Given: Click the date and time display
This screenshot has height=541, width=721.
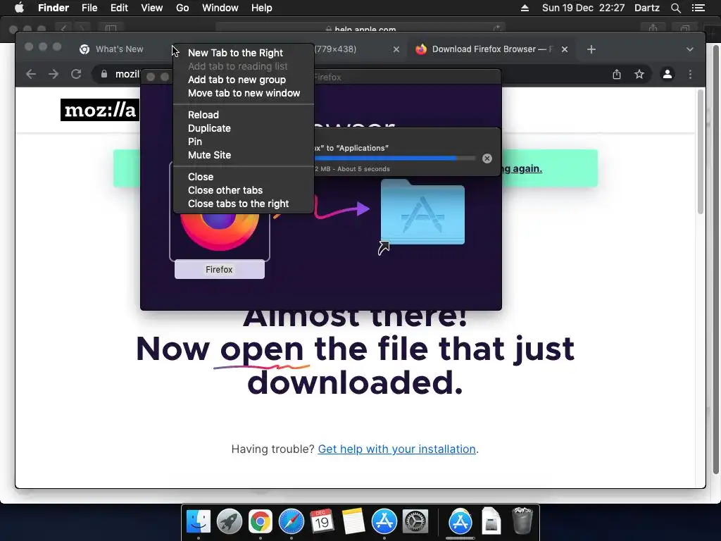Looking at the screenshot, I should coord(584,8).
